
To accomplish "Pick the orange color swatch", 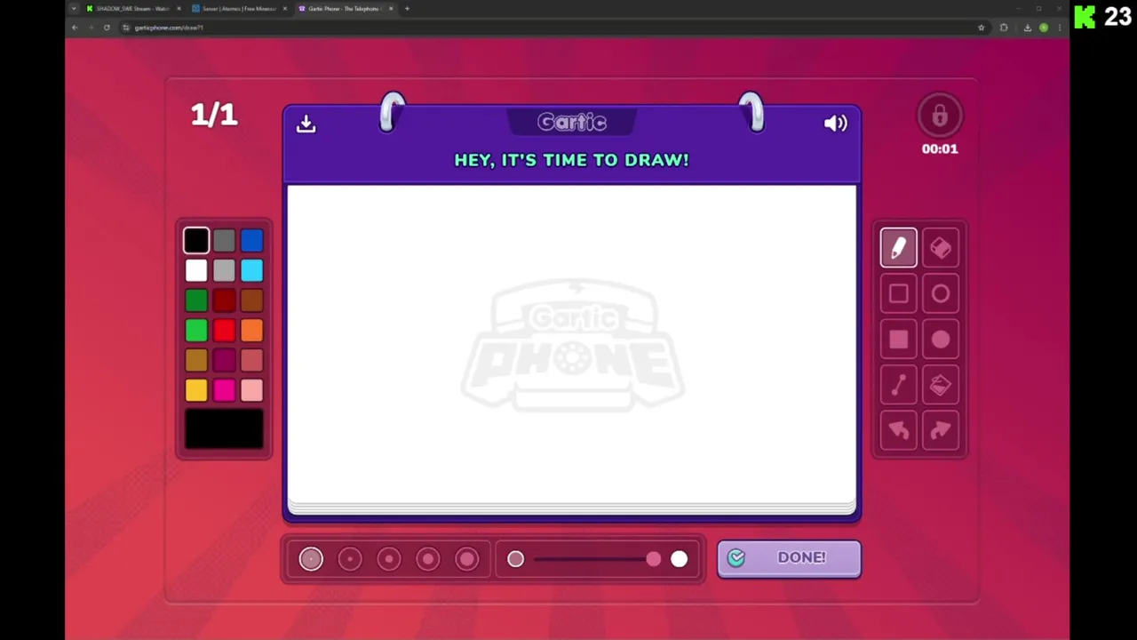I will point(251,331).
